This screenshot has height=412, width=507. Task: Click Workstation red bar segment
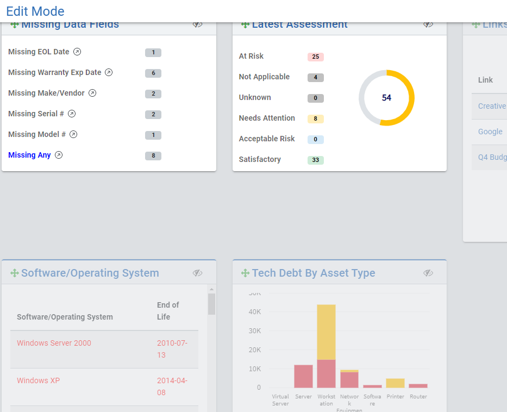[x=326, y=374]
